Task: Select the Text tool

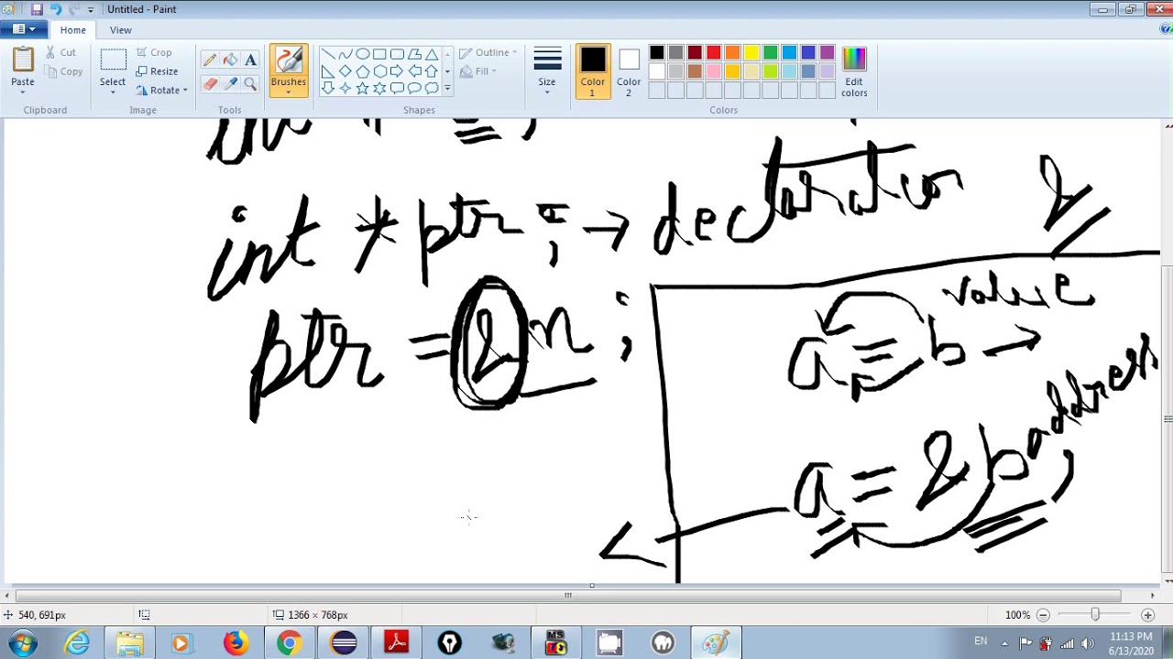Action: tap(250, 60)
